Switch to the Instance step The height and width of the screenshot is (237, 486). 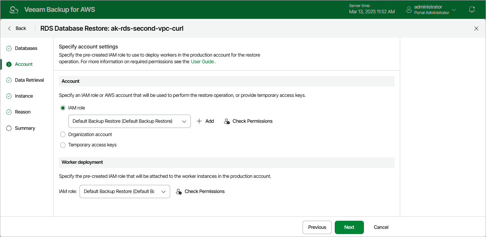(x=24, y=96)
